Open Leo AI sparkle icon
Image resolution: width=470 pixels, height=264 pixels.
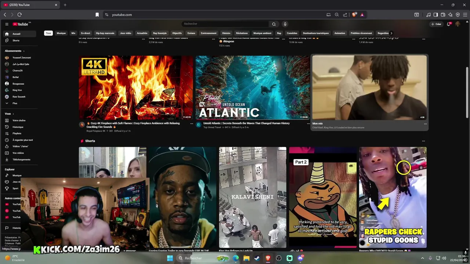click(450, 15)
